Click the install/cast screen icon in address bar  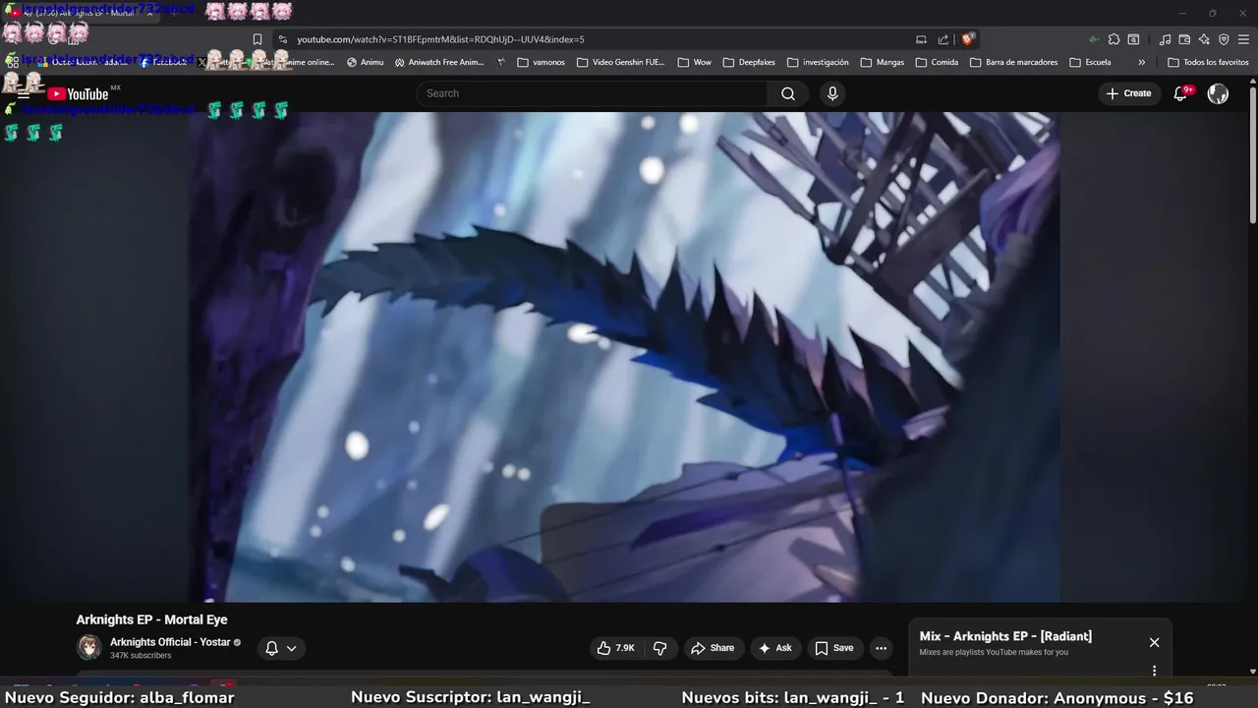point(921,39)
